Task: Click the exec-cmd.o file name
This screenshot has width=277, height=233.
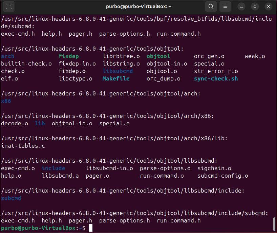Action: pos(18,168)
